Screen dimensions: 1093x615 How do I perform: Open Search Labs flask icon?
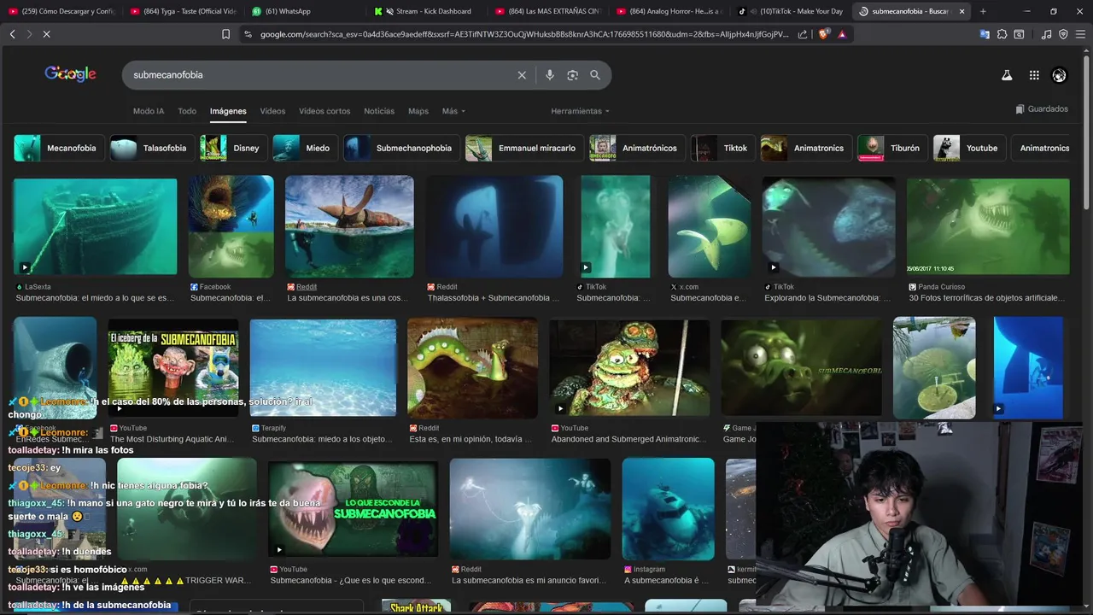[1007, 75]
